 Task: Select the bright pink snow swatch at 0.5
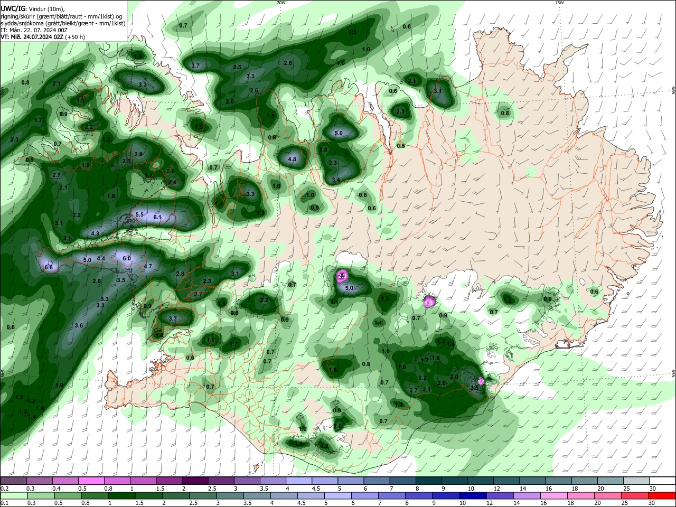click(91, 481)
